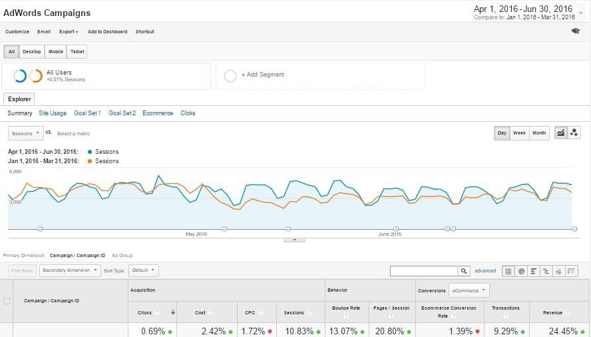The width and height of the screenshot is (591, 337).
Task: Open the Sort Type Default dropdown
Action: coord(144,270)
